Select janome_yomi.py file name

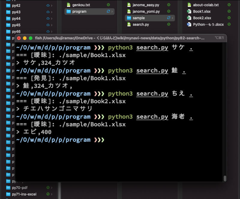pos(146,11)
